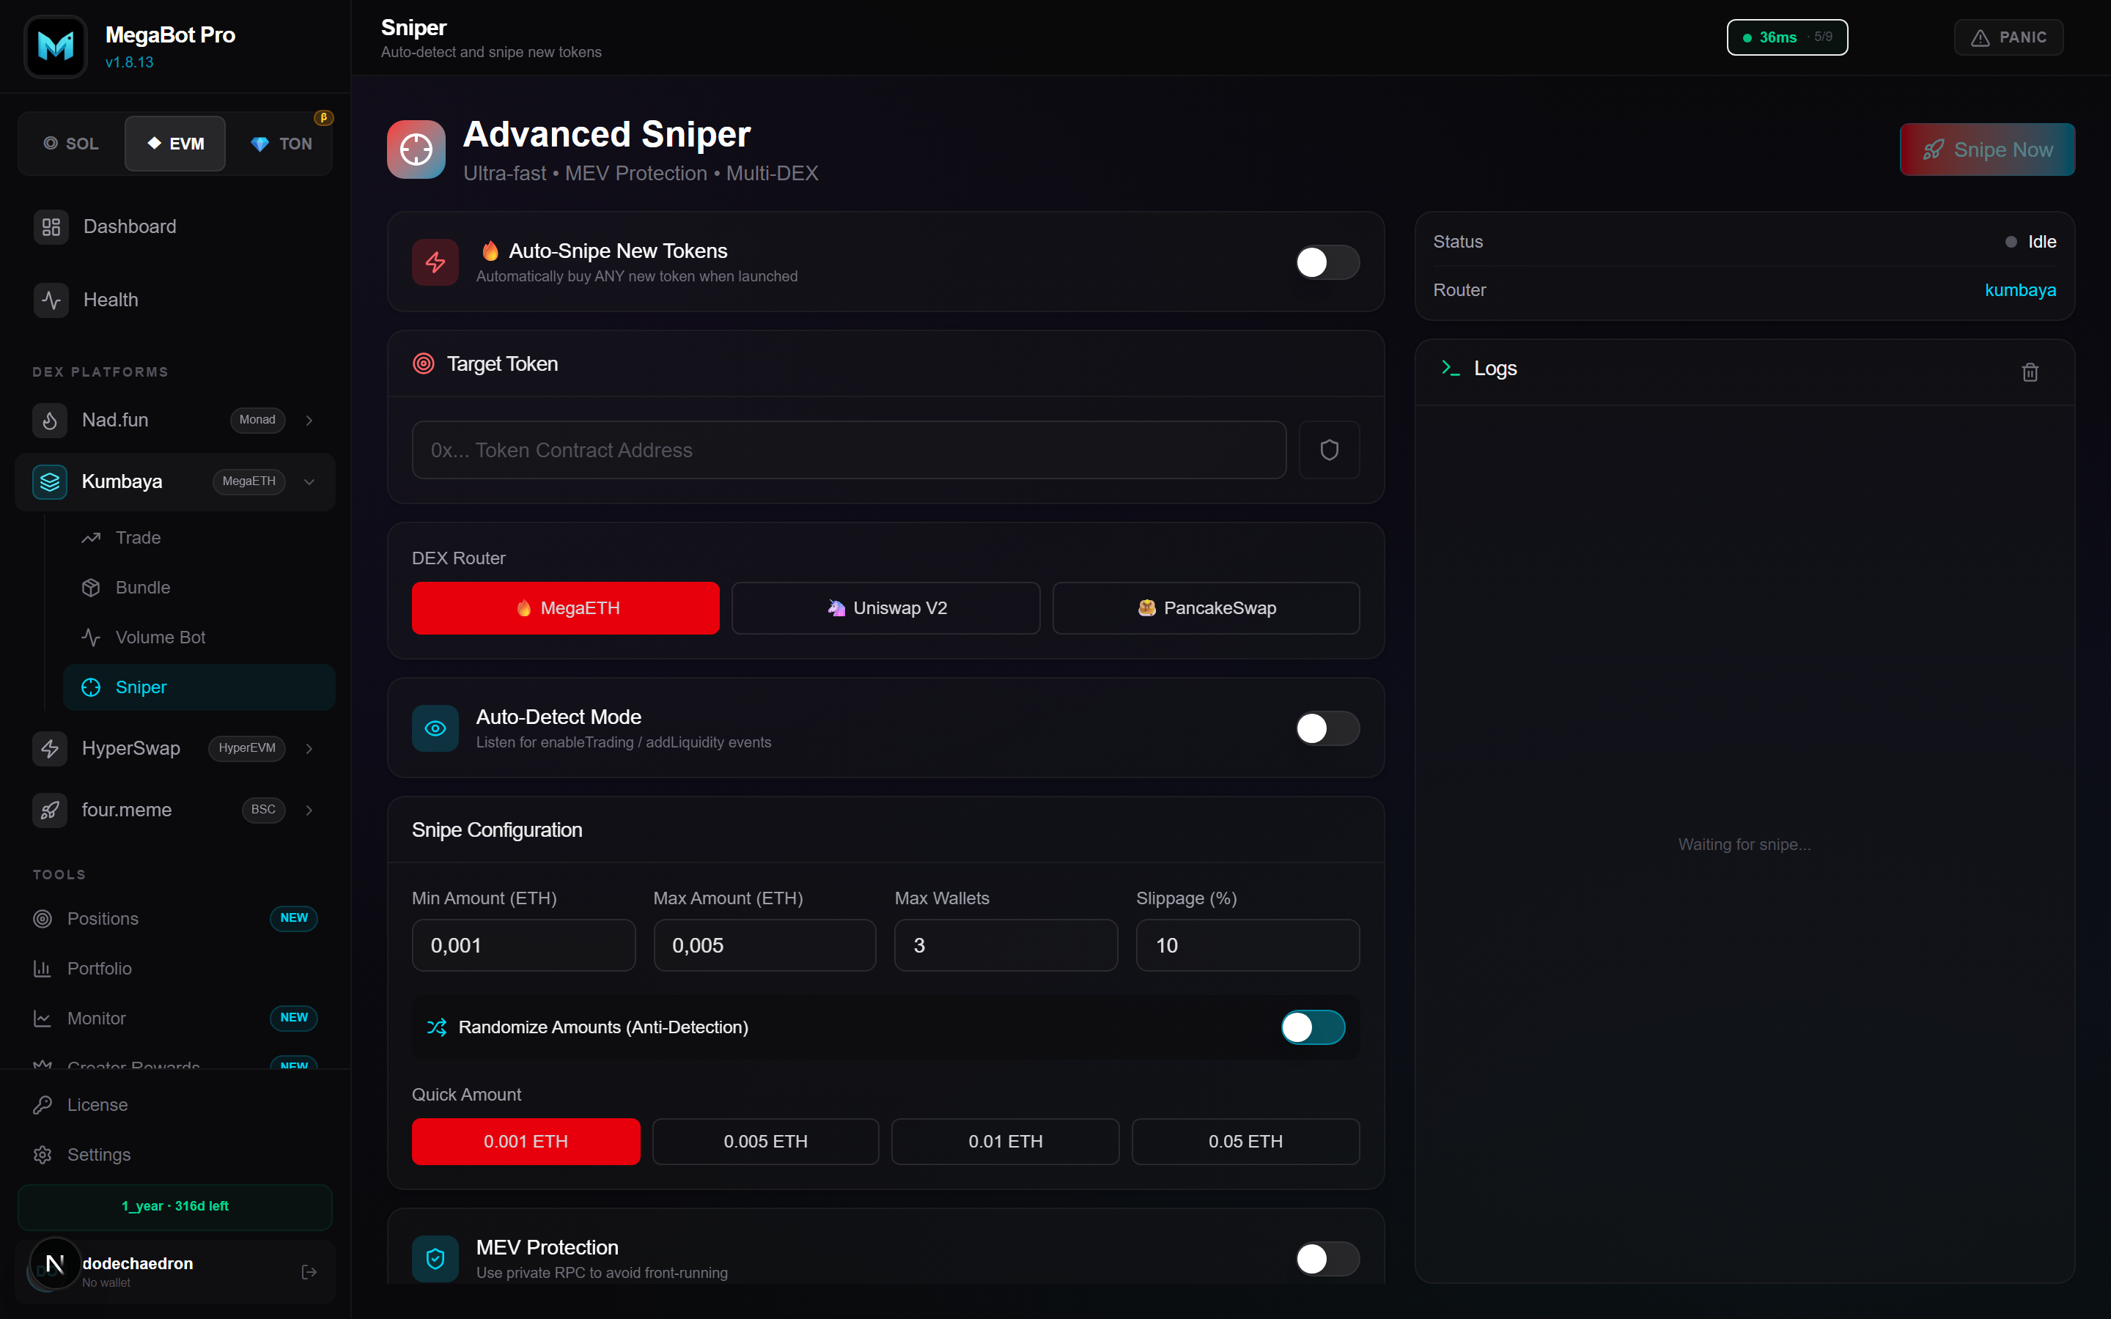2111x1319 pixels.
Task: Switch to the TON chain tab
Action: pos(281,144)
